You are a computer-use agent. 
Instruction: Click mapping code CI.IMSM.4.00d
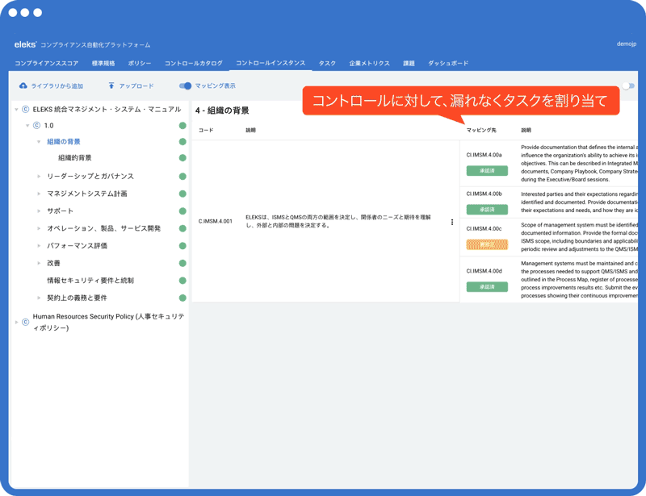tap(484, 271)
